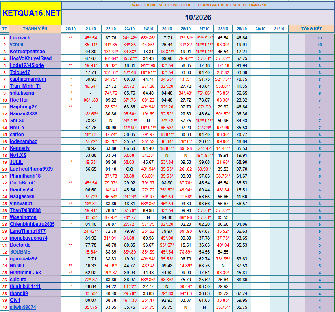This screenshot has width=335, height=312.
Task: Open the Binhminh-368 member link
Action: [x=25, y=273]
